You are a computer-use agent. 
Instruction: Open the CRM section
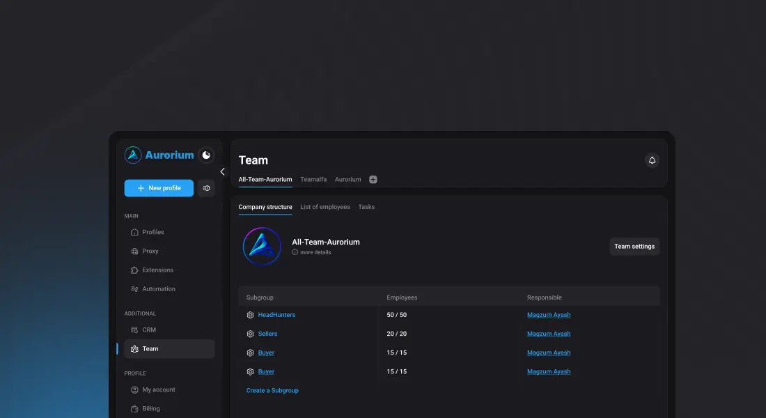tap(149, 330)
